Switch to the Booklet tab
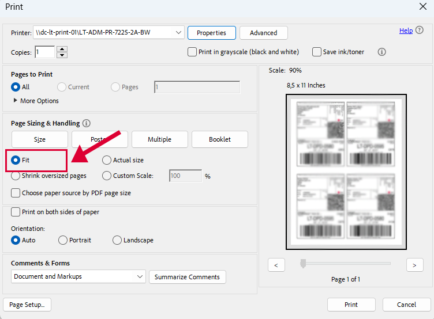 (x=220, y=139)
